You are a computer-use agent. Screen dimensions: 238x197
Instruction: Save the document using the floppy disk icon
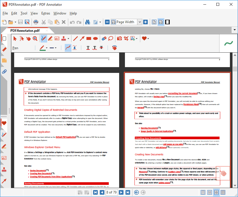[20, 22]
